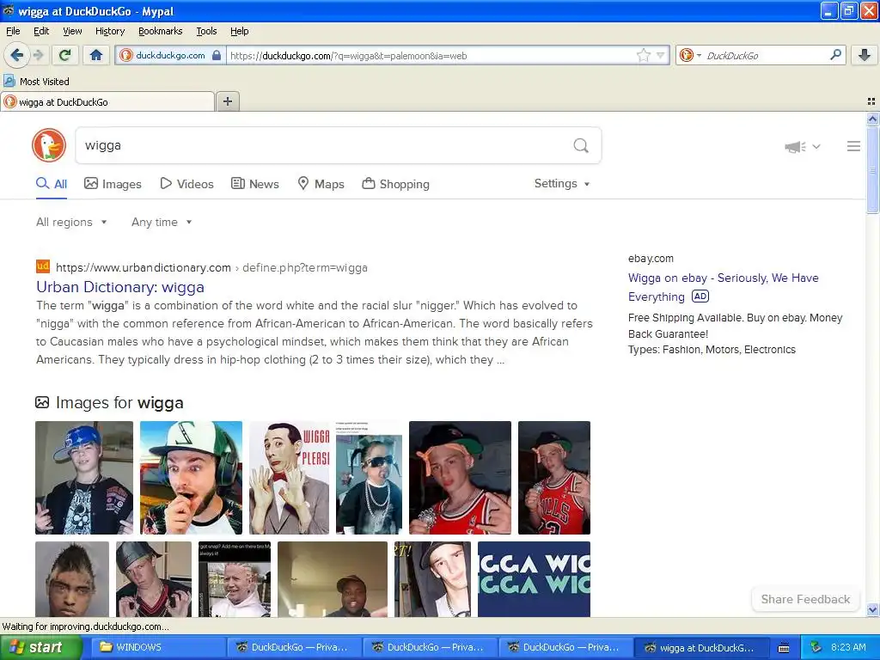Open the thumbnail of man with green headset
The width and height of the screenshot is (880, 660).
click(191, 478)
